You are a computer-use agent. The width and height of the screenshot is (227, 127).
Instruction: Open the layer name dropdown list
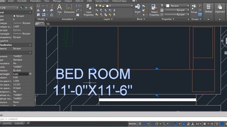coord(132,6)
